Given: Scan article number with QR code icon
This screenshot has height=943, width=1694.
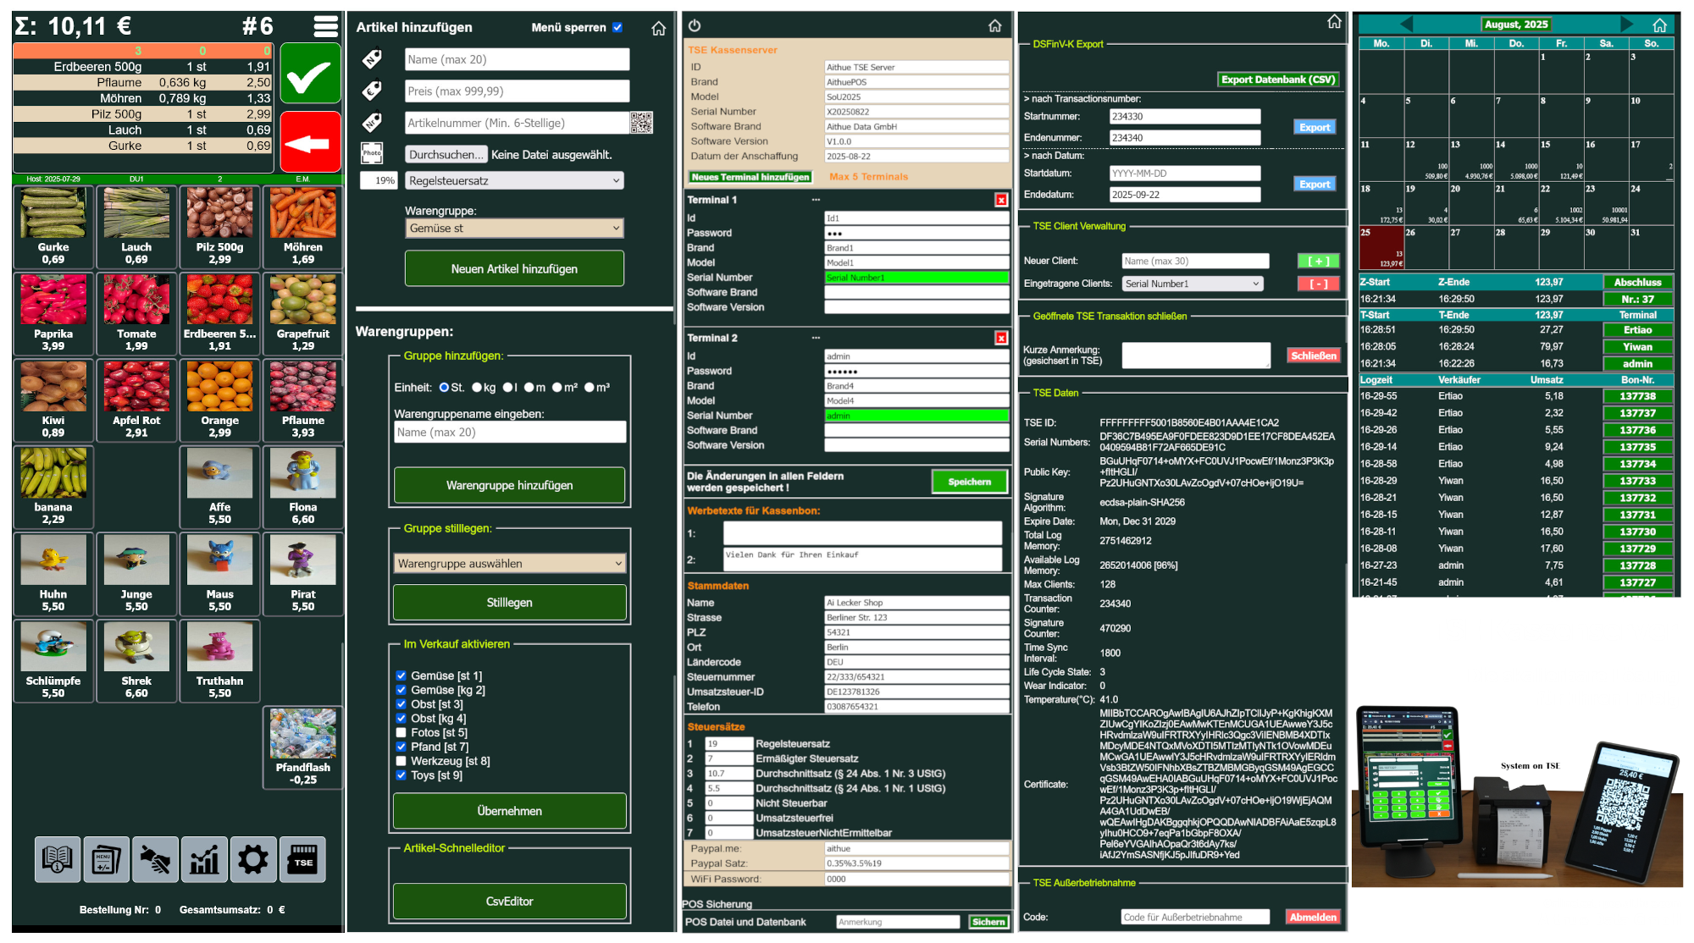Looking at the screenshot, I should click(641, 123).
